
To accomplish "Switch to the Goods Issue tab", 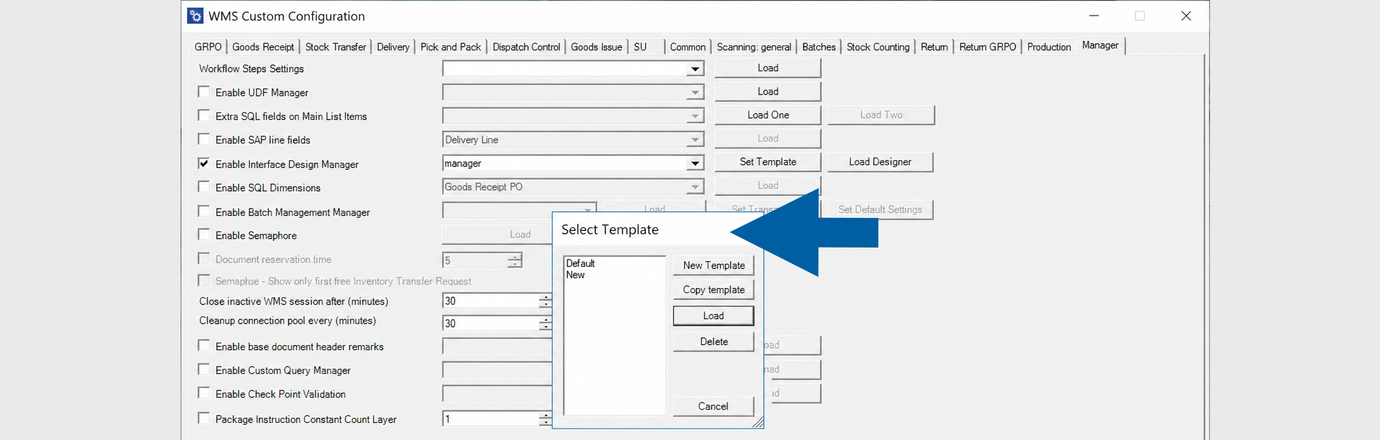I will click(596, 47).
